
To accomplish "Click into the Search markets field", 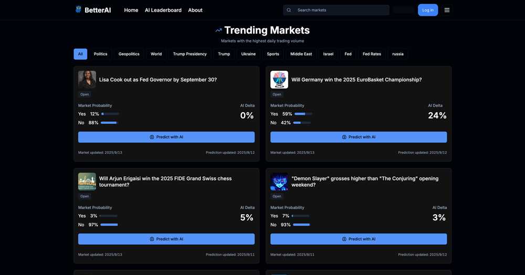I will click(336, 10).
